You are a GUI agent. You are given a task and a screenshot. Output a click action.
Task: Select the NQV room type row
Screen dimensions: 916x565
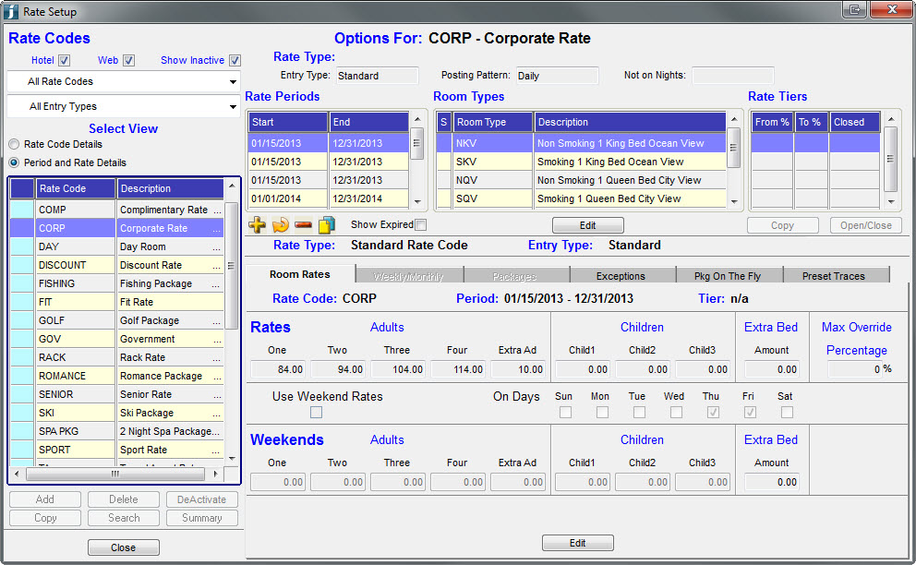(x=581, y=180)
